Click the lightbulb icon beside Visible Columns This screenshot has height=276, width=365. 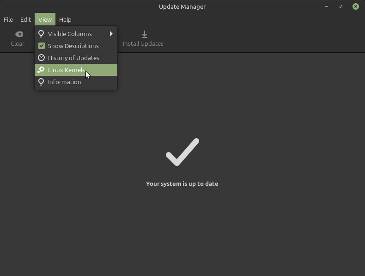point(41,34)
